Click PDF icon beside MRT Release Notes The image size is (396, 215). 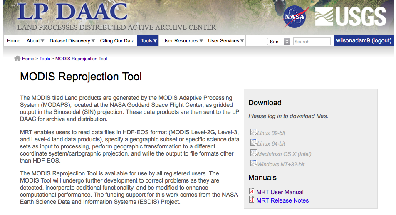click(252, 200)
